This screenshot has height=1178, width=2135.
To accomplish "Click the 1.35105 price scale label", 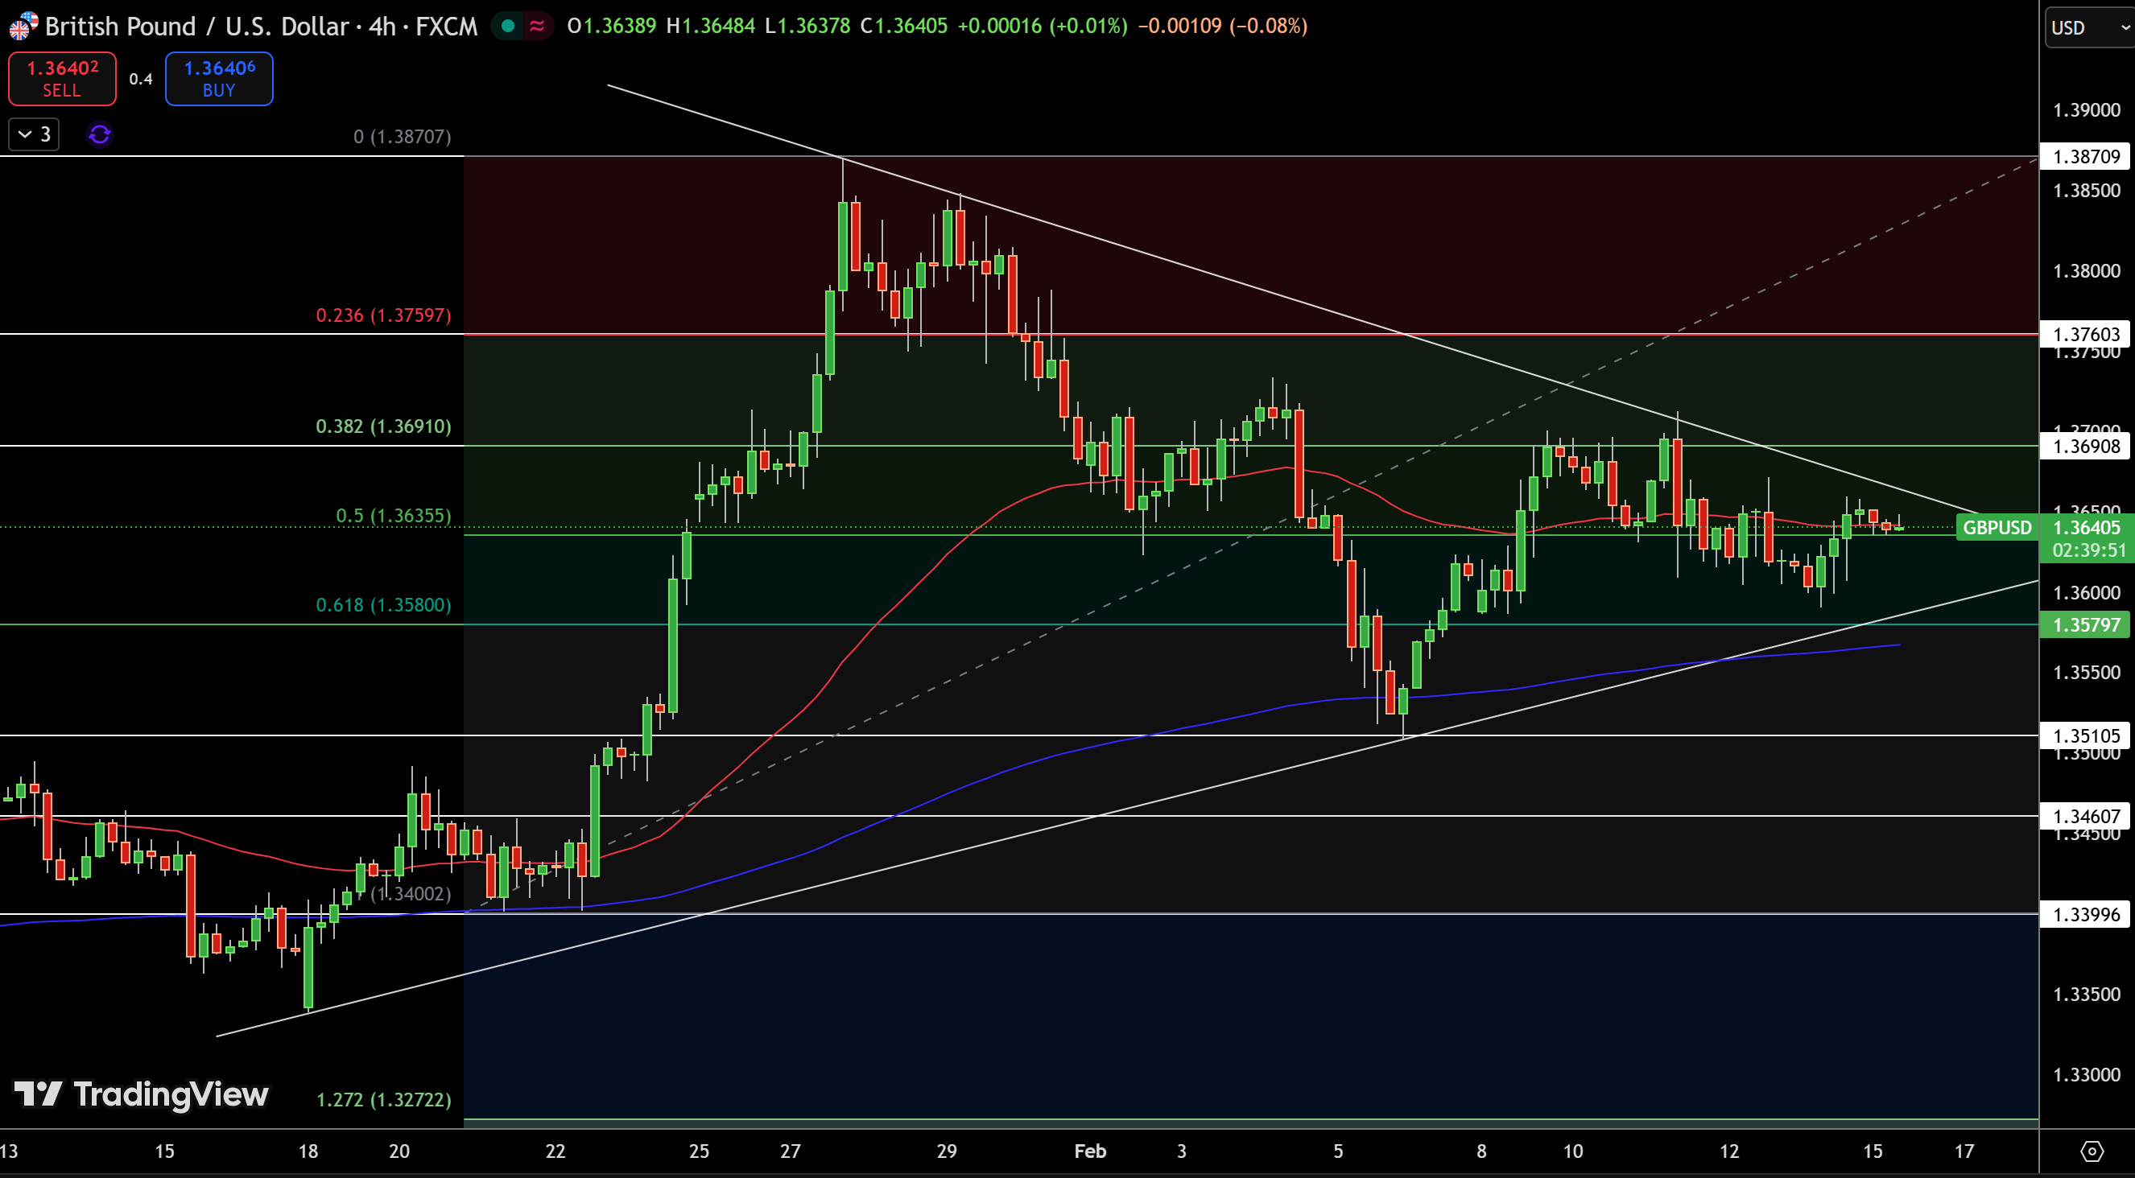I will (2085, 735).
